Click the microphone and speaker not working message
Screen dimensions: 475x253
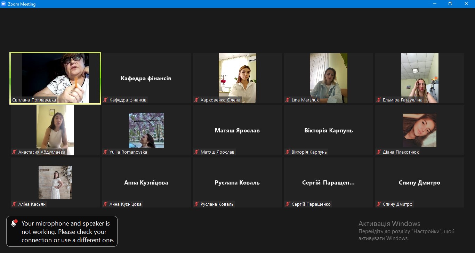click(x=67, y=232)
